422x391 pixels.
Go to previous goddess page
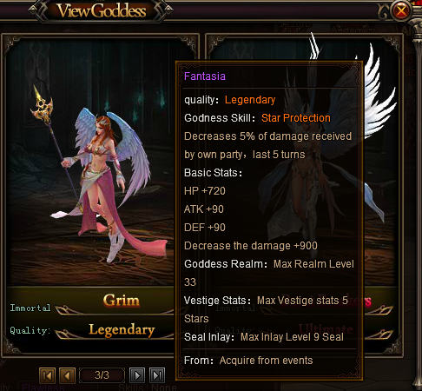(x=67, y=375)
